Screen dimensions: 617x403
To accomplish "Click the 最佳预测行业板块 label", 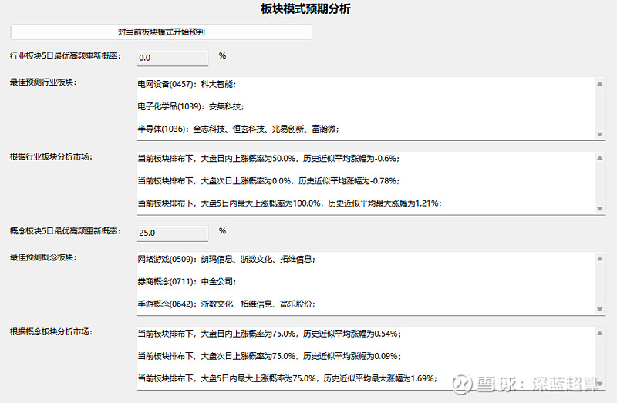I will pos(43,82).
